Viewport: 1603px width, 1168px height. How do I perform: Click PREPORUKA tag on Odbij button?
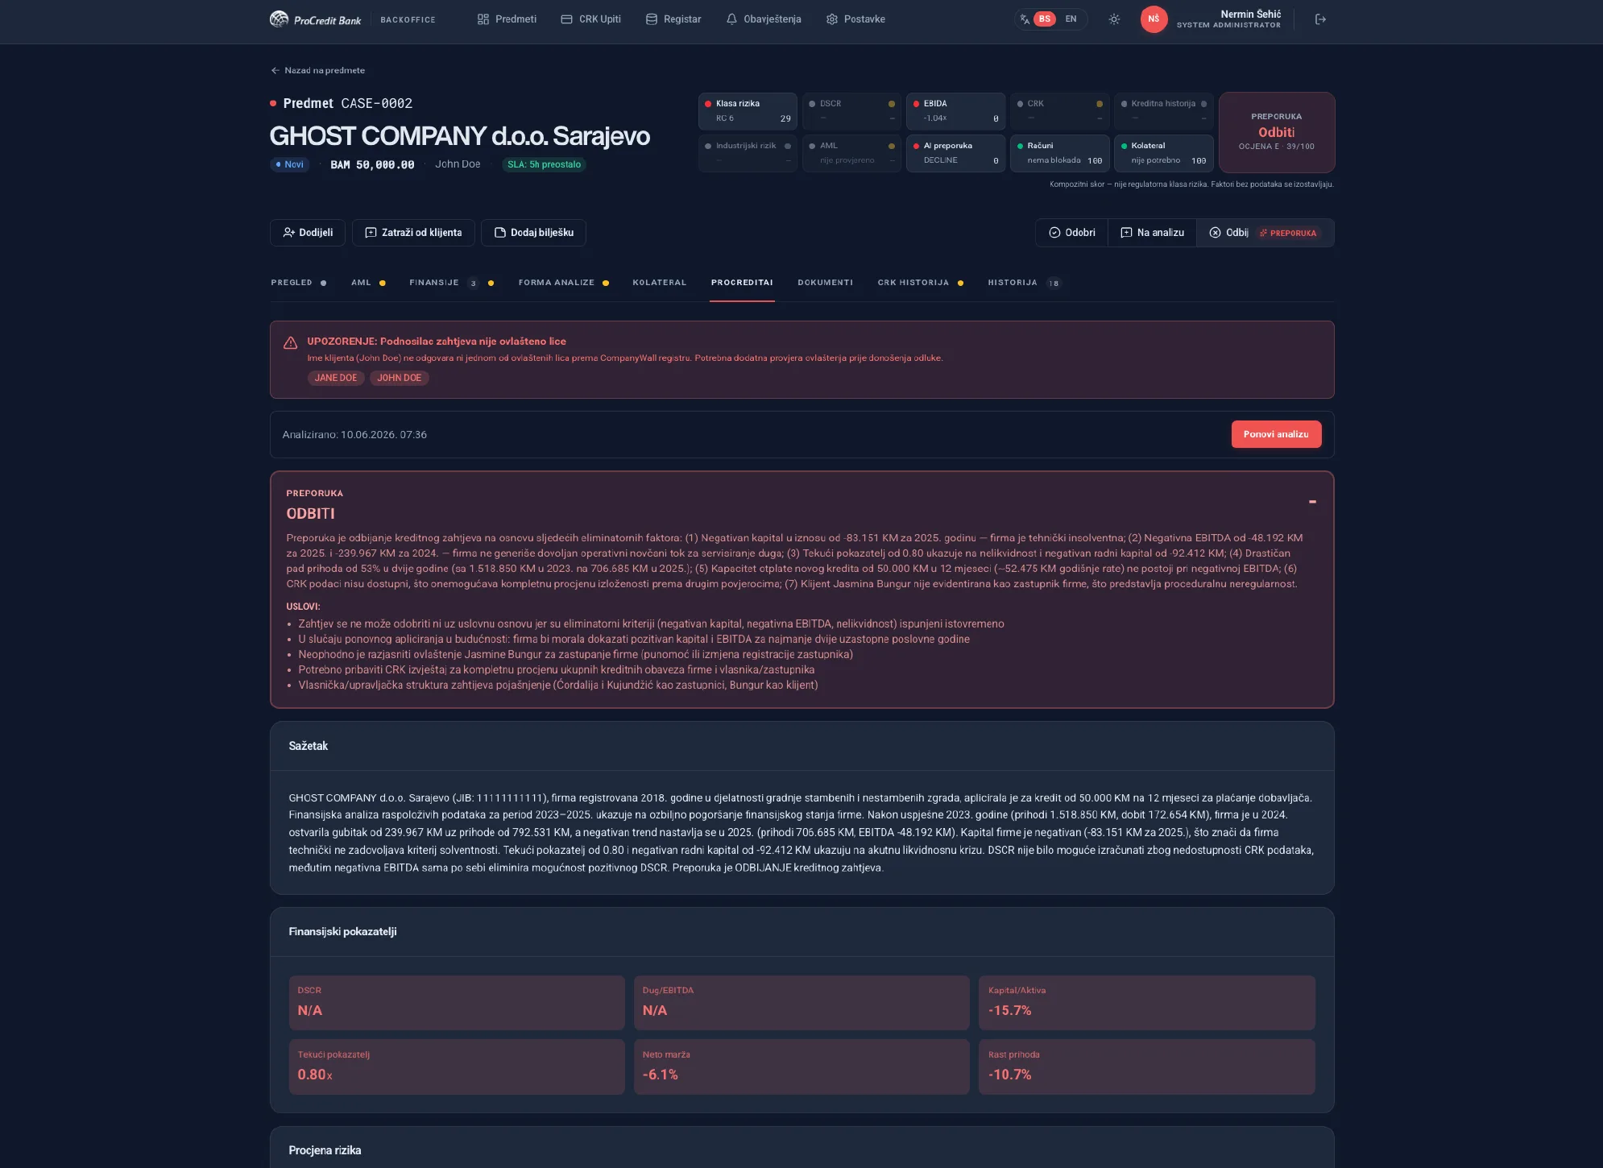pos(1289,233)
